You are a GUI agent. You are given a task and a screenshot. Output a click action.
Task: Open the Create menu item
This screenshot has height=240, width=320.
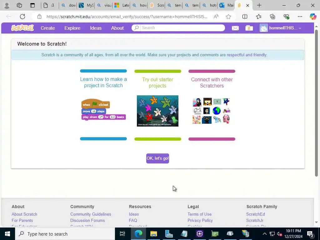click(48, 28)
